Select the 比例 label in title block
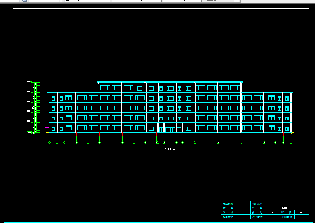315x223 pixels. pos(287,212)
